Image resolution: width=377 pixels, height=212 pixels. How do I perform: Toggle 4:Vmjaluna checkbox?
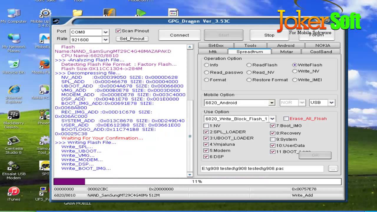click(x=206, y=144)
